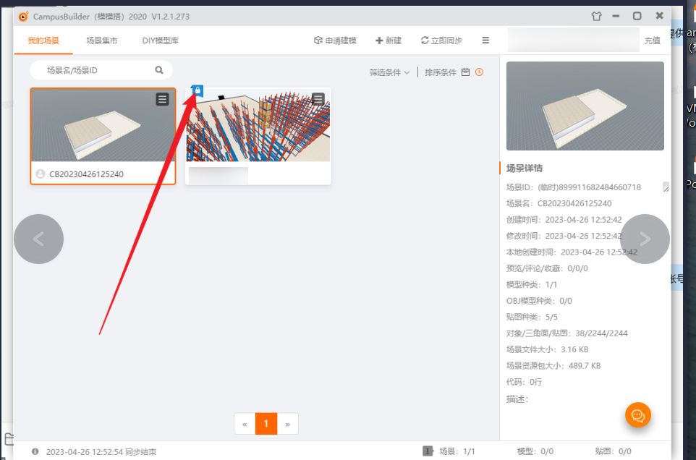Go to the next scene with the right arrow circle

(645, 239)
